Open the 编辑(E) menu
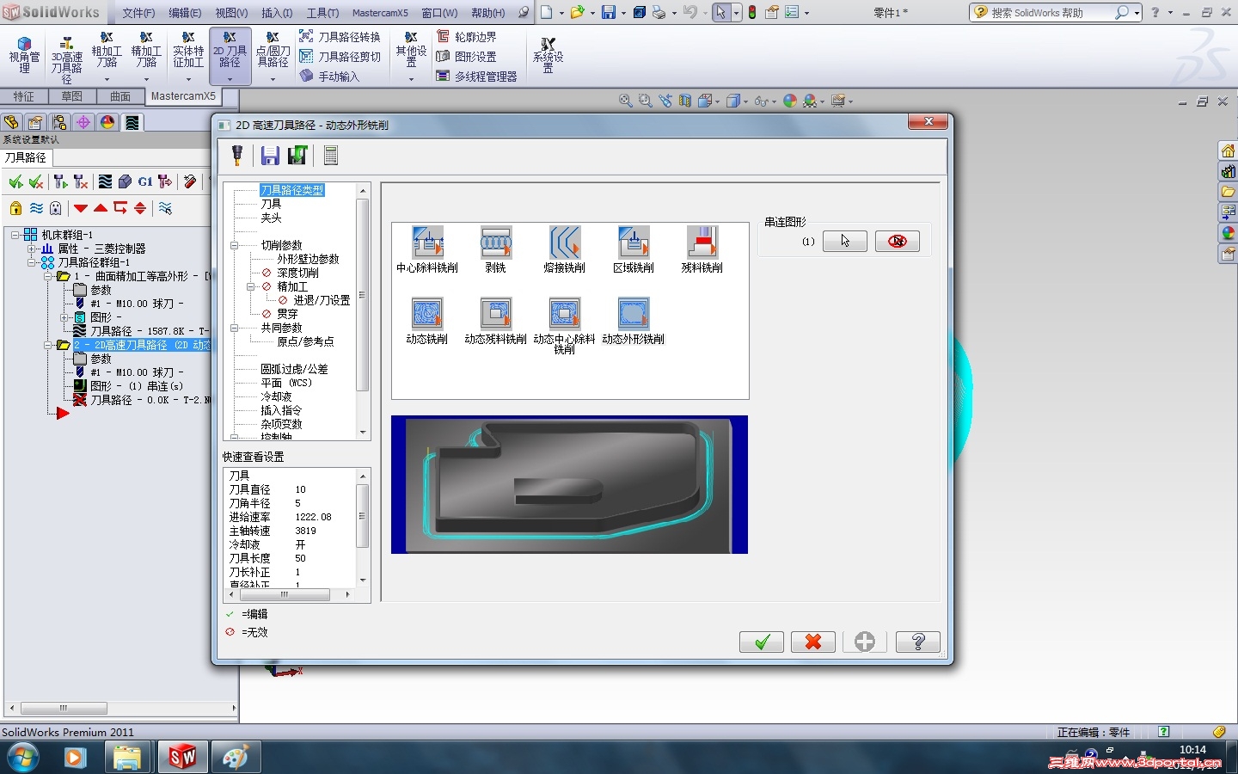Viewport: 1238px width, 774px height. coord(185,13)
